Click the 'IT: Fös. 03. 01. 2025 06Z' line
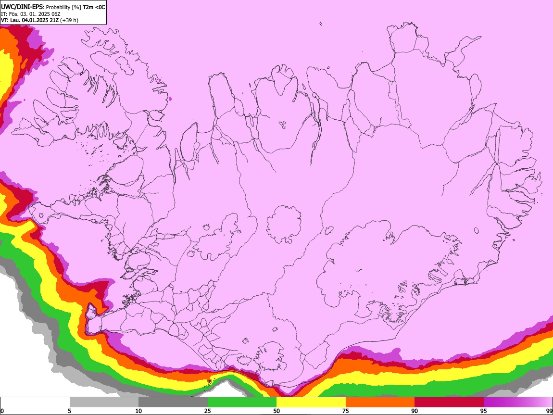 click(31, 14)
